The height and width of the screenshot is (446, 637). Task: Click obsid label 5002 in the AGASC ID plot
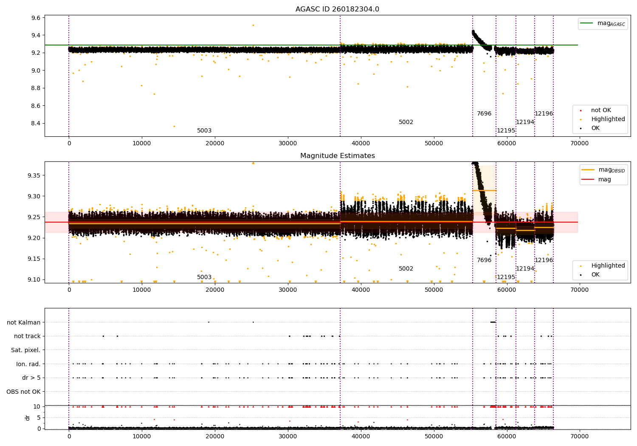(x=406, y=122)
